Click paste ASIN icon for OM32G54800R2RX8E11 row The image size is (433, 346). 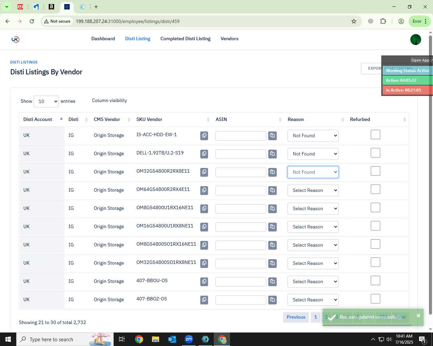tap(272, 172)
